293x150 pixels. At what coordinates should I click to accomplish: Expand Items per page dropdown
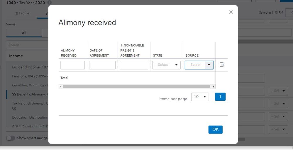point(200,97)
